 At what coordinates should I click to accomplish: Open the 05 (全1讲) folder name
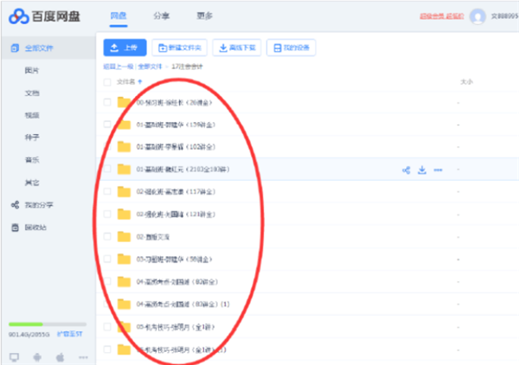pos(176,327)
